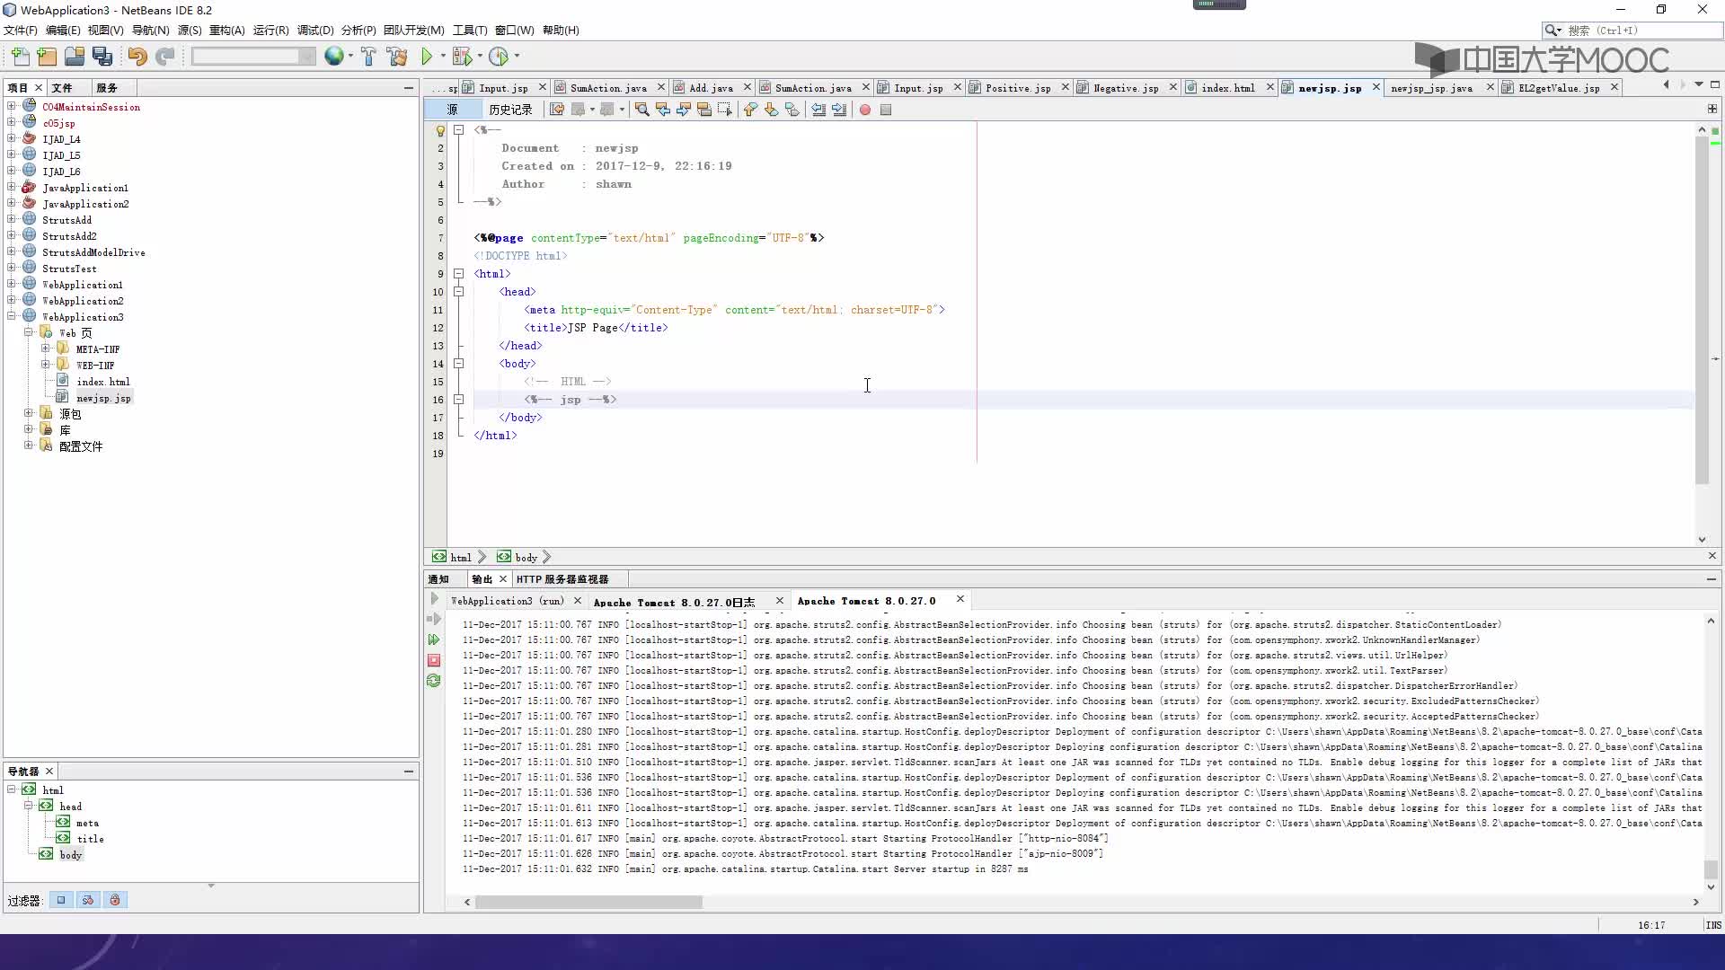Collapse the code fold at html tag line 9
Image resolution: width=1725 pixels, height=970 pixels.
pos(458,274)
